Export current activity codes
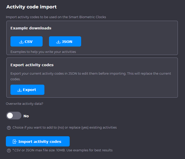This screenshot has width=185, height=159. pyautogui.click(x=28, y=90)
